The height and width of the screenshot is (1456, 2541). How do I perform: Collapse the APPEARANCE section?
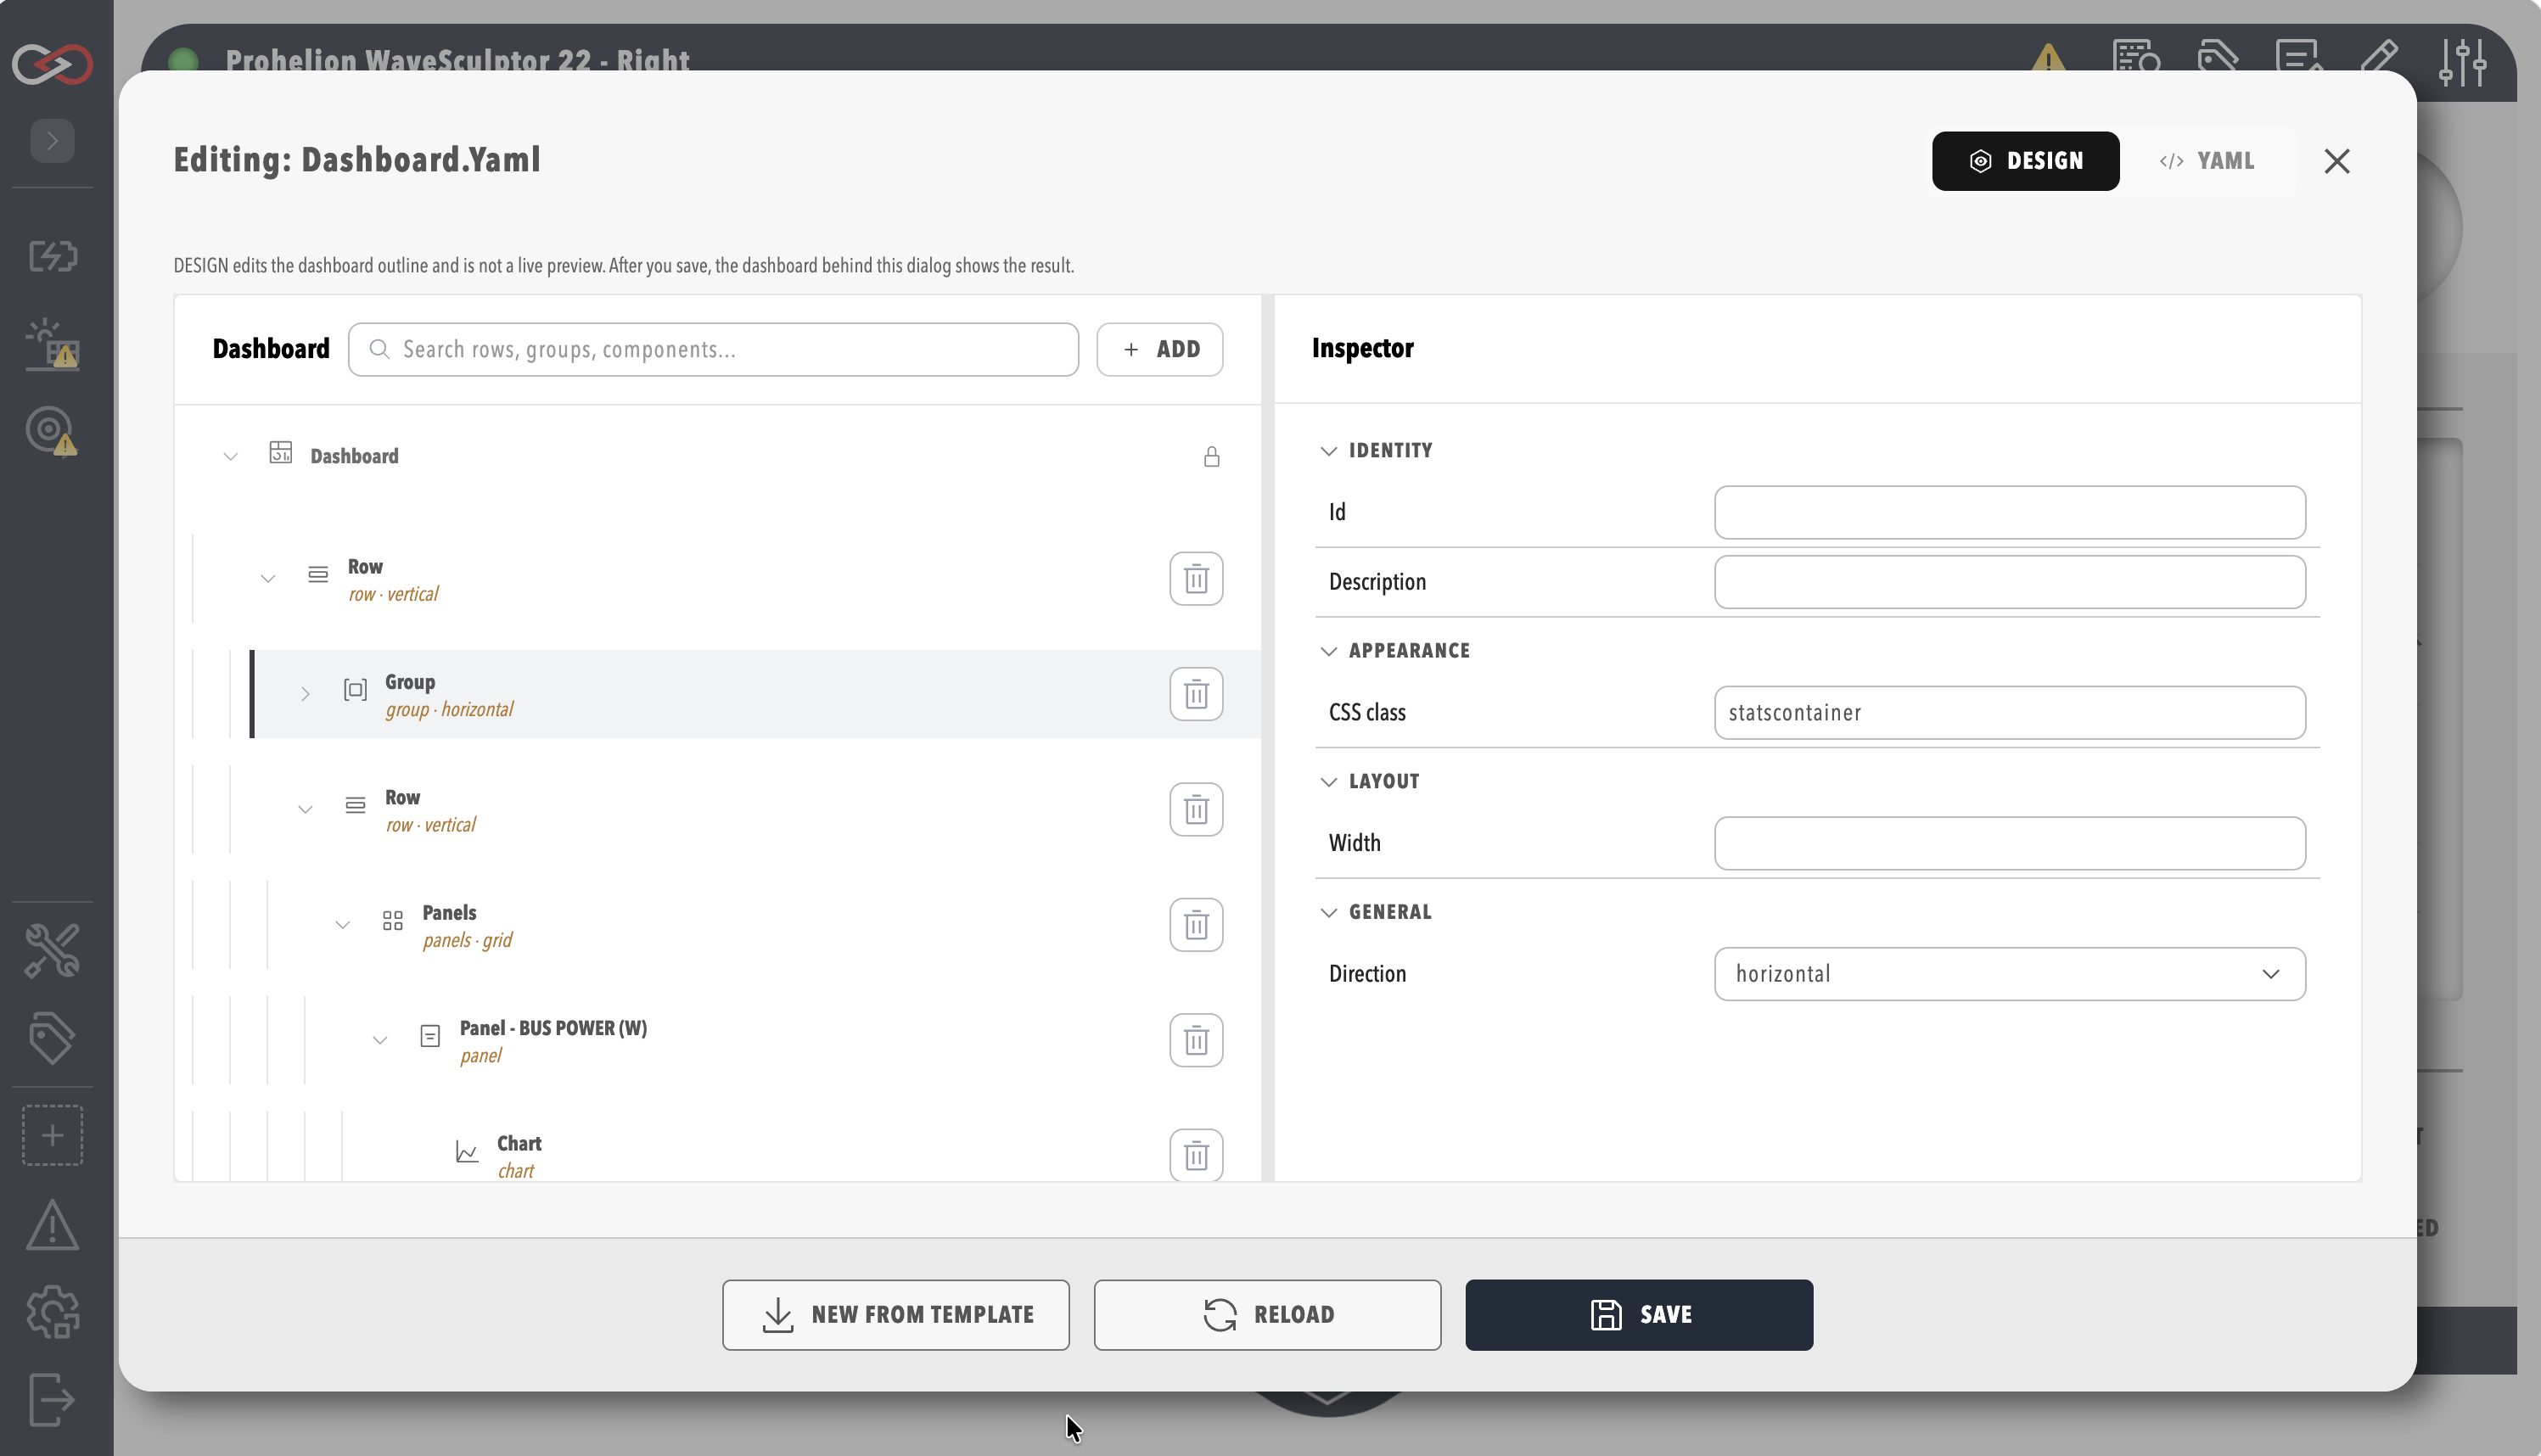click(x=1395, y=651)
